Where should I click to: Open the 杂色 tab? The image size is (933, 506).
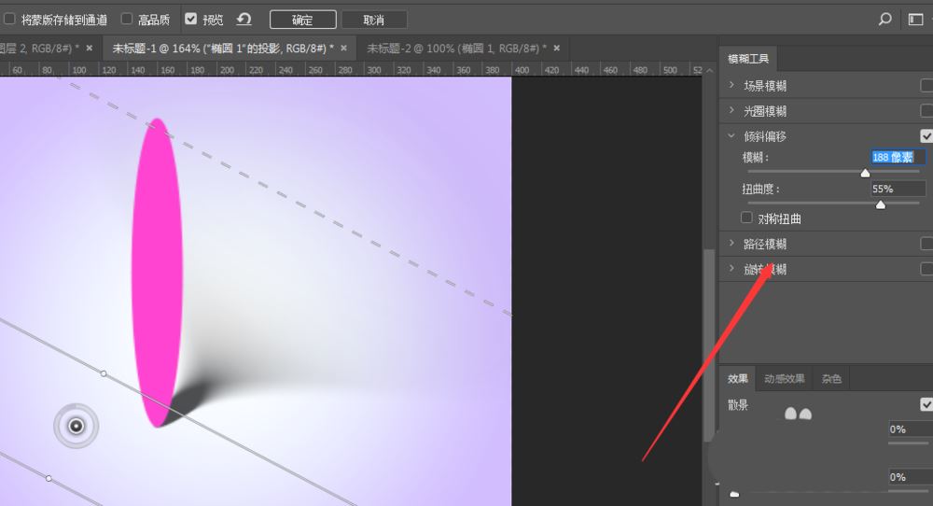pyautogui.click(x=831, y=379)
